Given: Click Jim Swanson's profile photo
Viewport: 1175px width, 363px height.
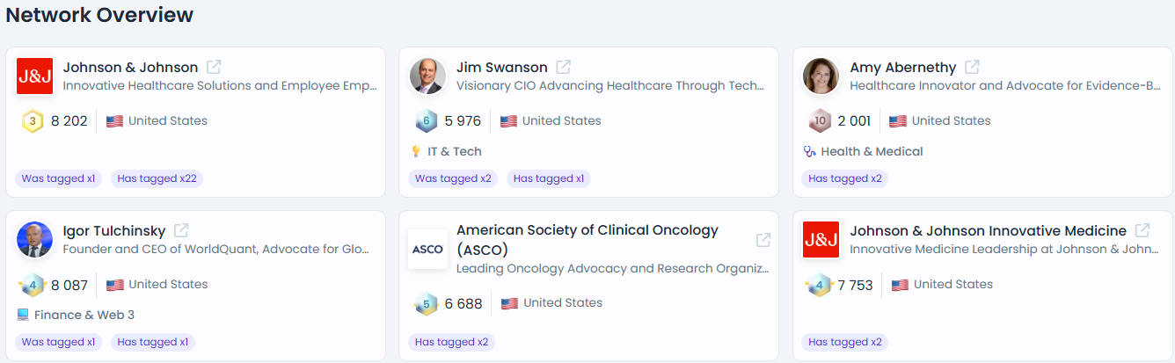Looking at the screenshot, I should point(427,76).
